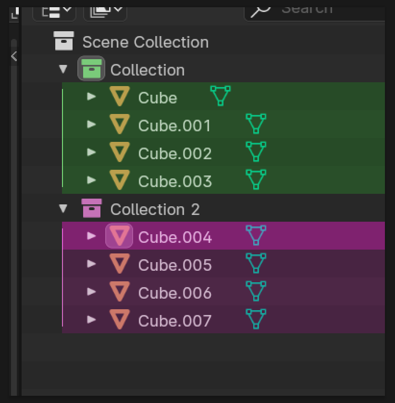Click the Cube.002 object triangle icon
395x403 pixels.
pos(120,152)
